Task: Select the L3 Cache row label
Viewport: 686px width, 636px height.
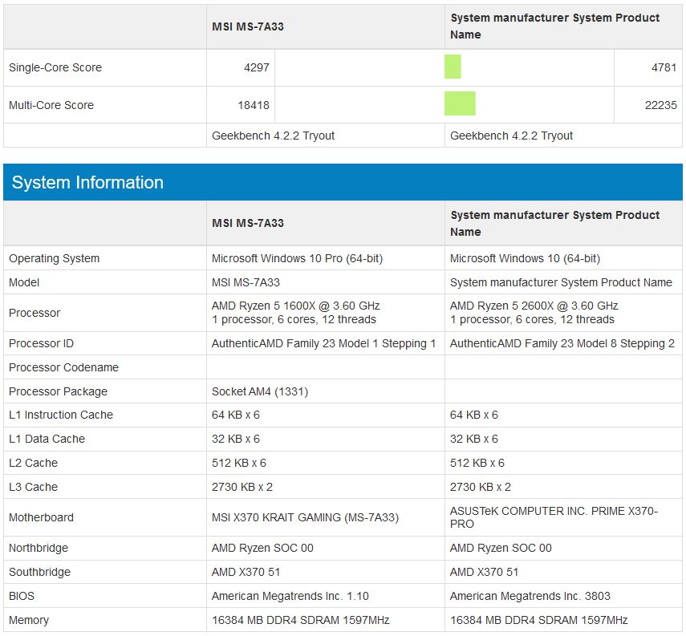Action: 33,487
